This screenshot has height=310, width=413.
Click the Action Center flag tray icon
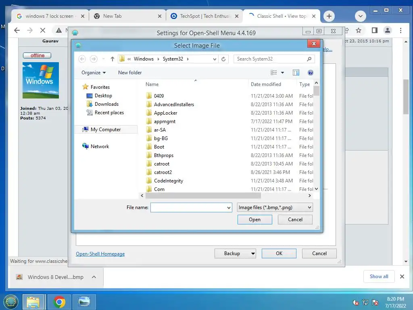pos(375,302)
